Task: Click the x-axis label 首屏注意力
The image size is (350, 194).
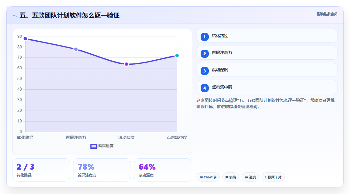Action: 76,137
